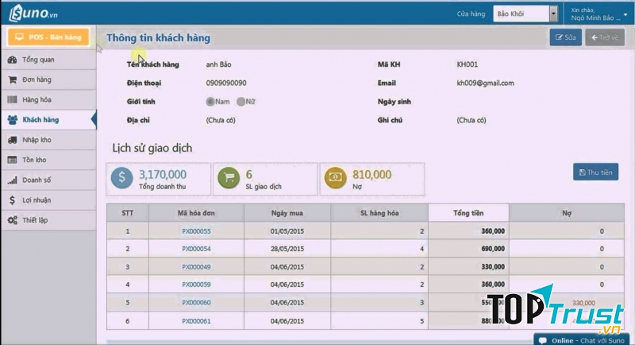
Task: Open Đơn hàng orders from the sidebar
Action: coord(37,79)
